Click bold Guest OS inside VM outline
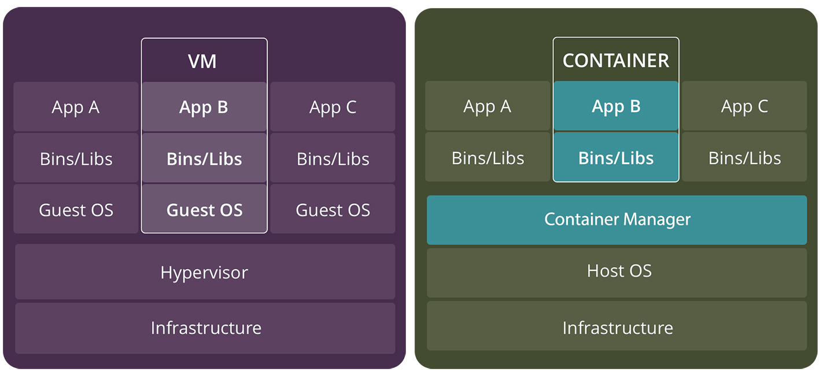Viewport: 820px width, 376px height. pos(204,210)
